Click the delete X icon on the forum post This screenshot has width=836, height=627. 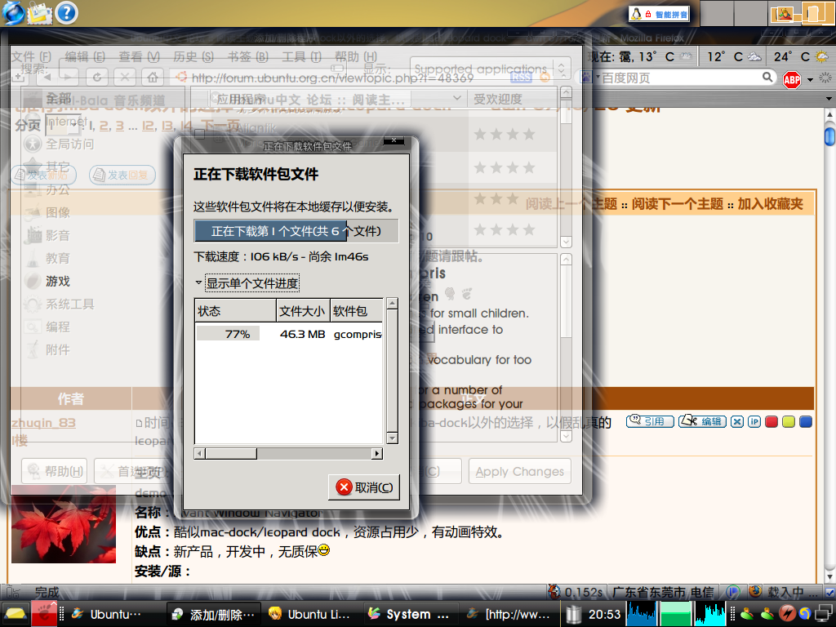pyautogui.click(x=737, y=422)
